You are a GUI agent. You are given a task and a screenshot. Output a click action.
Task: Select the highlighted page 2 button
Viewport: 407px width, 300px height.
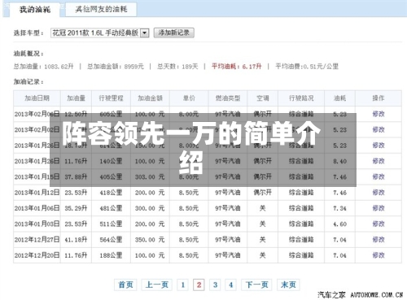click(199, 285)
